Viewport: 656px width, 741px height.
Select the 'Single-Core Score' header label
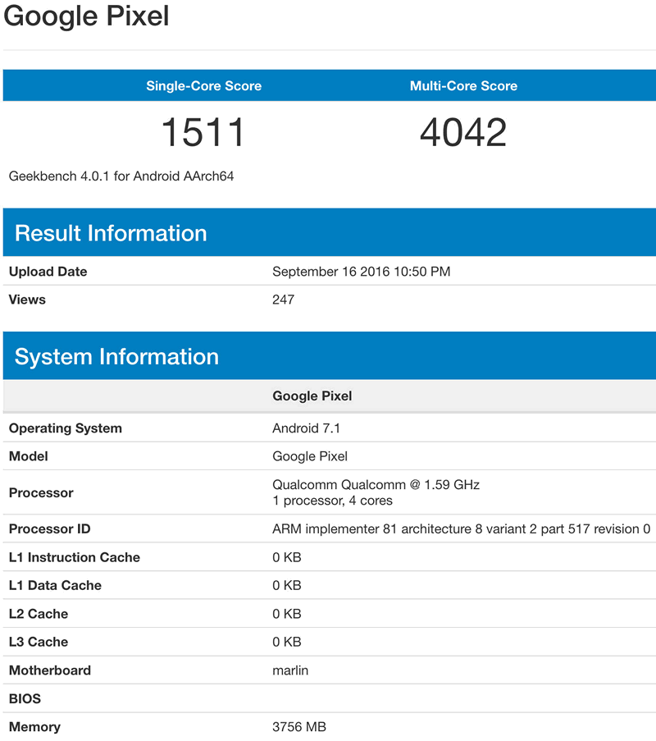(203, 85)
